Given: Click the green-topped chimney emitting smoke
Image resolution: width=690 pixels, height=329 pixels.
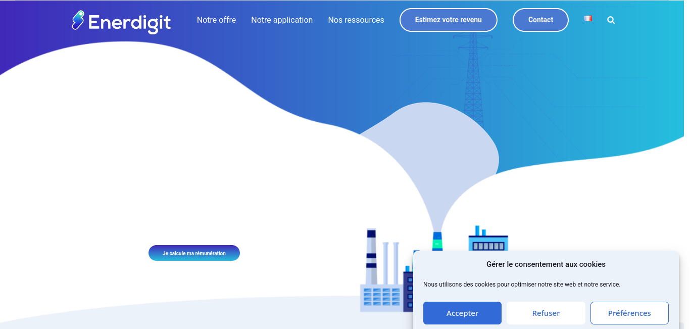Looking at the screenshot, I should coord(437,241).
